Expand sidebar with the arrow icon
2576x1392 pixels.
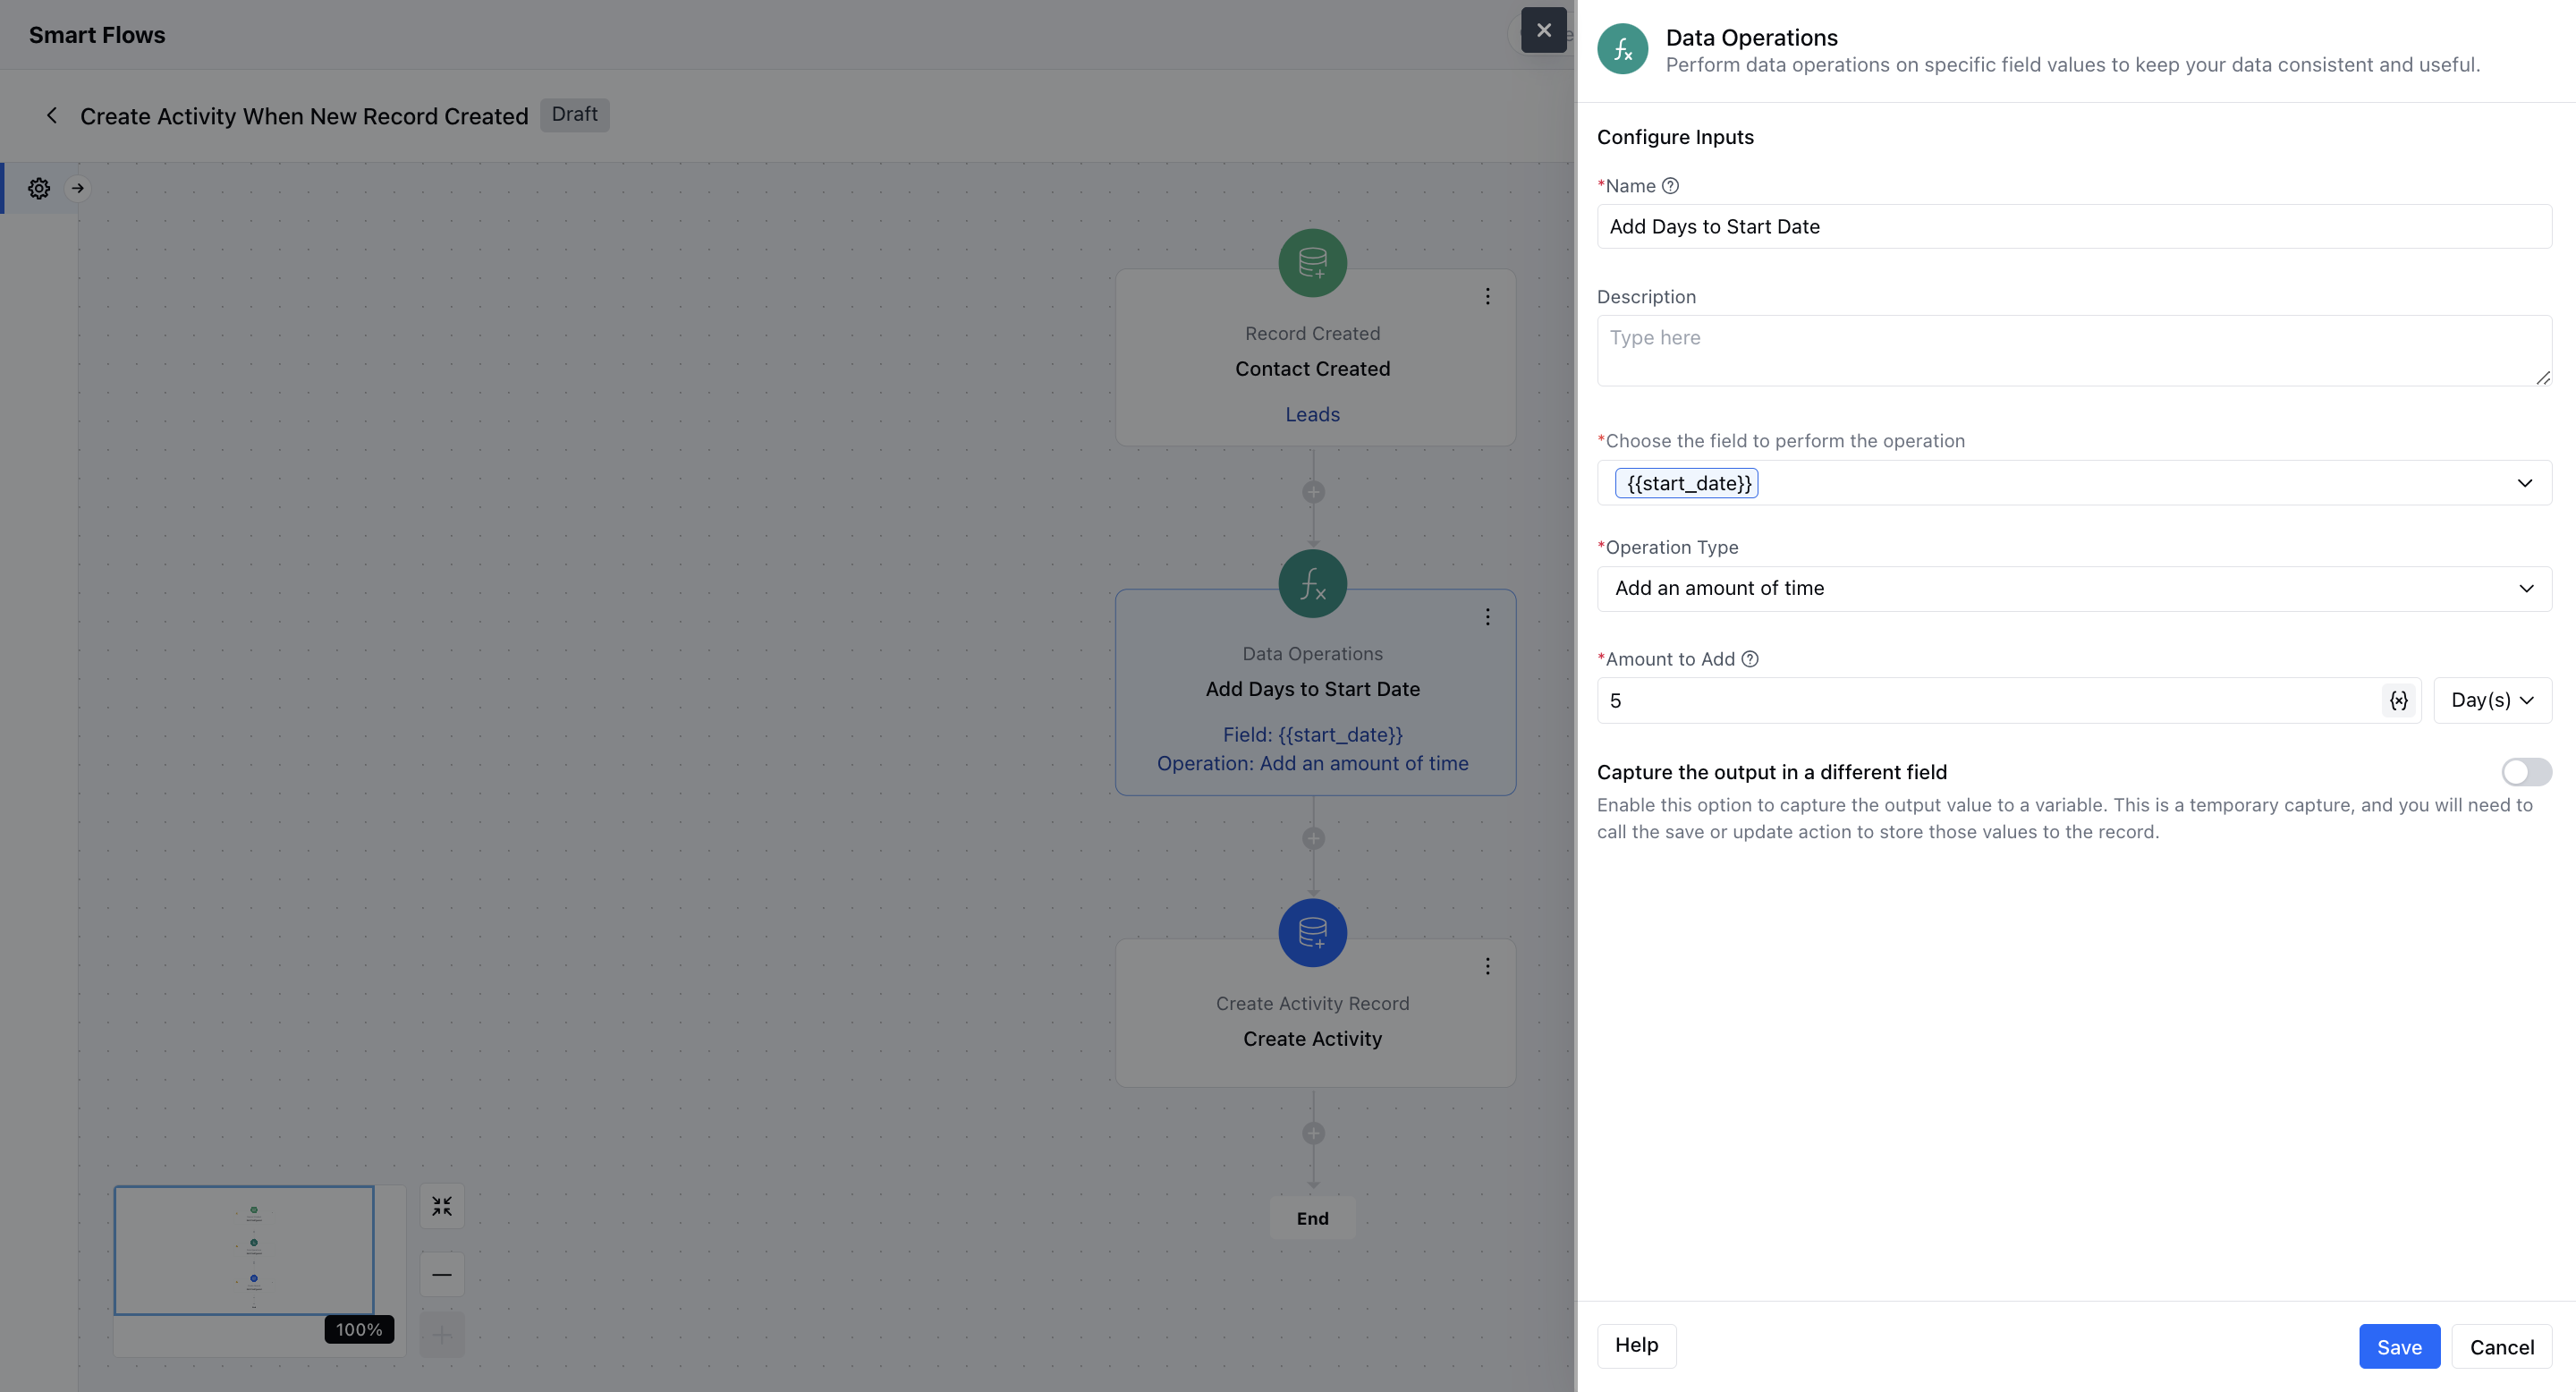(x=78, y=188)
